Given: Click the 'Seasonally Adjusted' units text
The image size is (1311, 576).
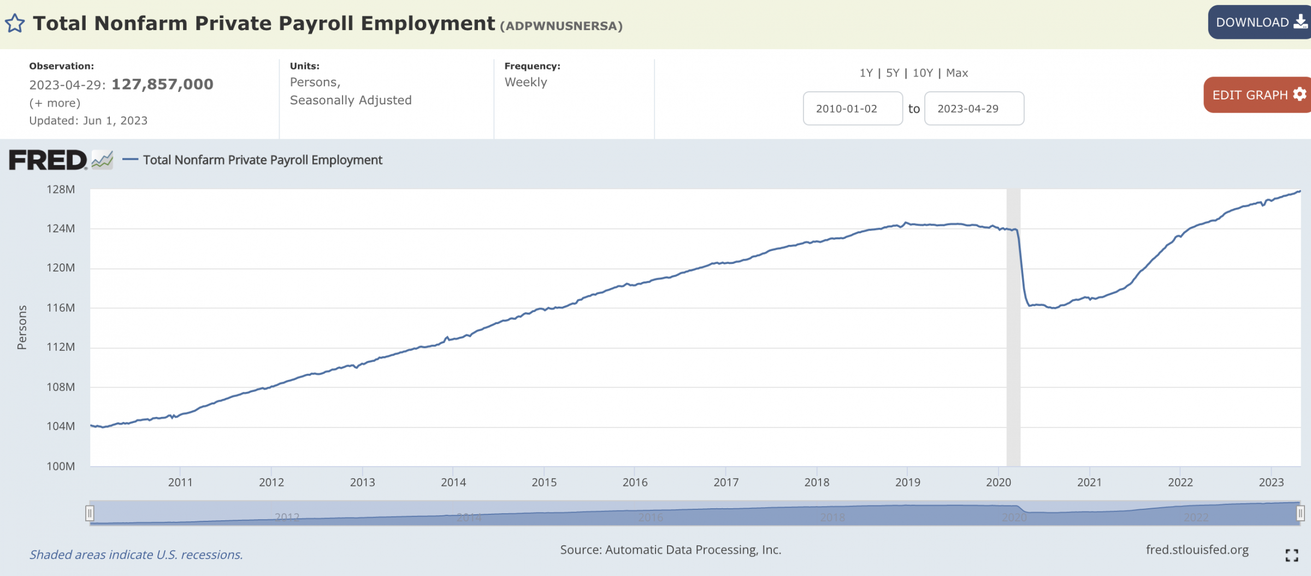Looking at the screenshot, I should click(x=351, y=100).
